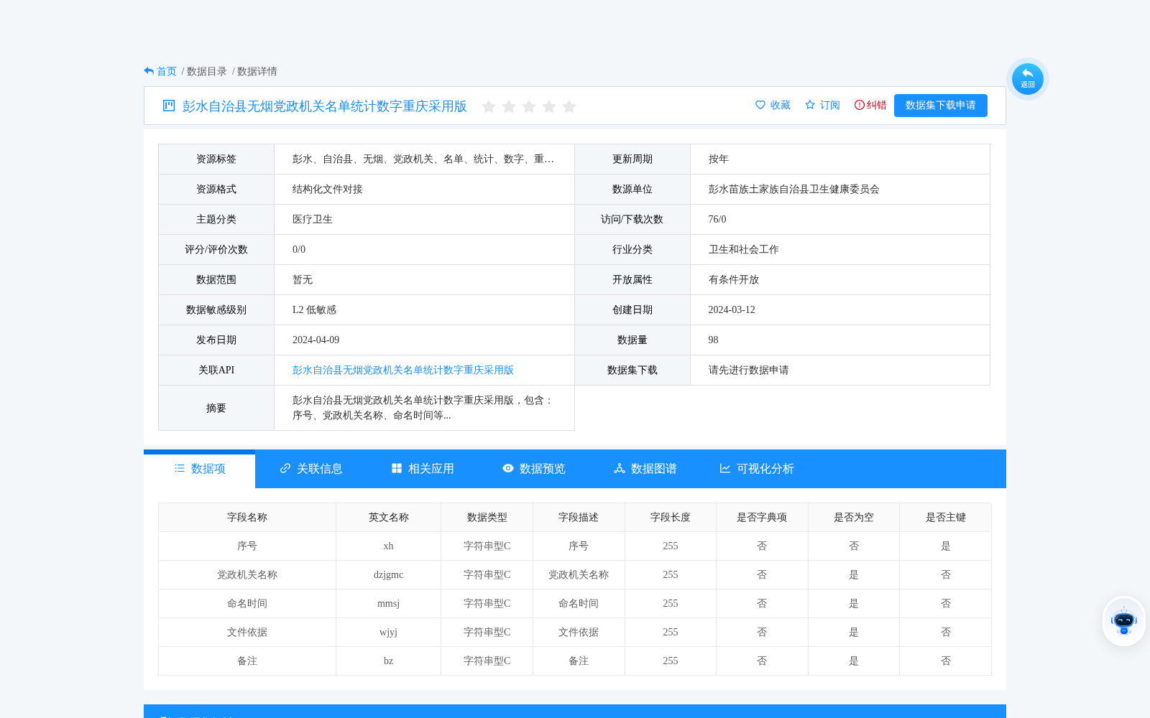Click the 2024-03-12 creation date
This screenshot has height=718, width=1150.
732,310
